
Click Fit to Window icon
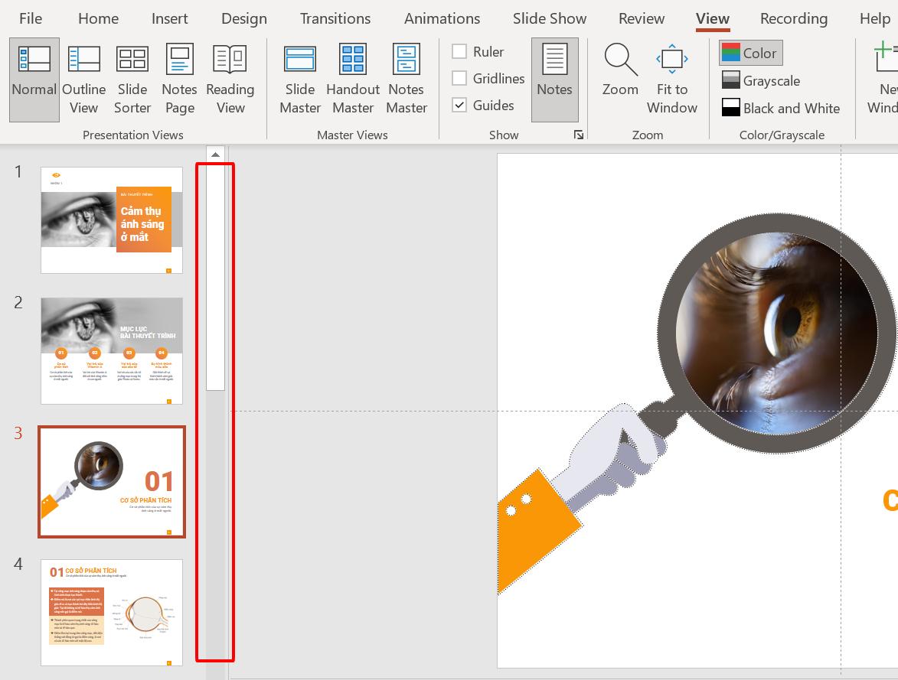671,60
